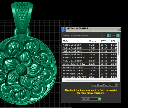Toggle the User library button
Image resolution: width=145 pixels, height=108 pixels.
[115, 35]
